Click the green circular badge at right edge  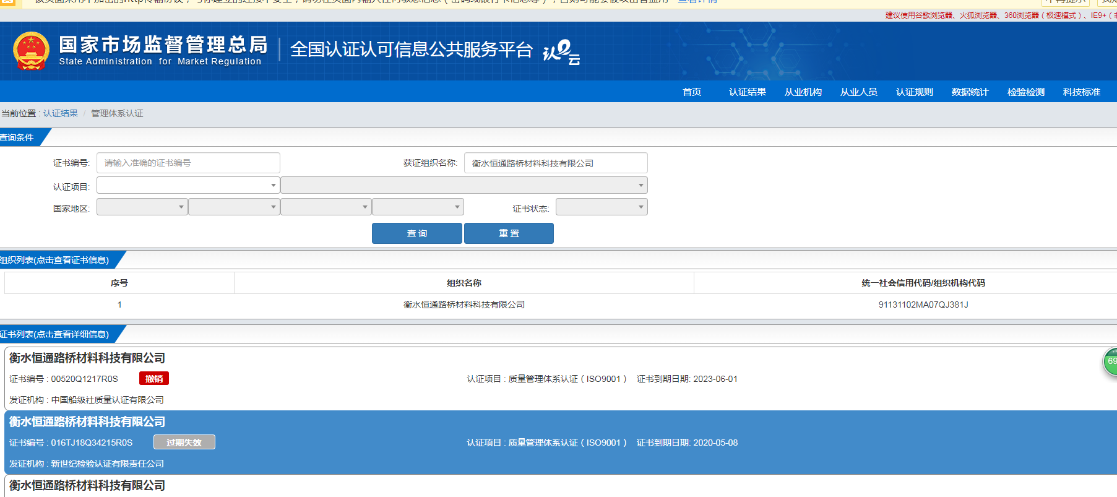pos(1110,361)
